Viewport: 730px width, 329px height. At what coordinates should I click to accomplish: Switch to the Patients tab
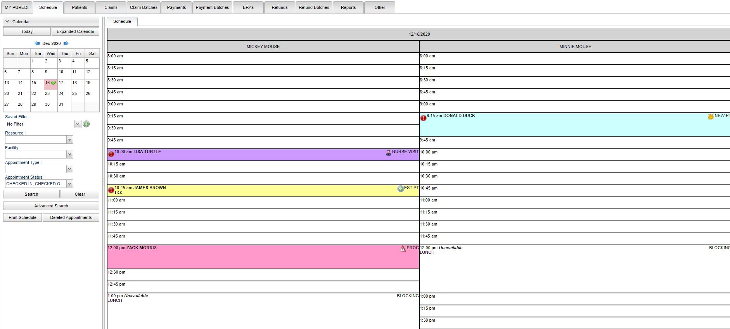coord(80,7)
